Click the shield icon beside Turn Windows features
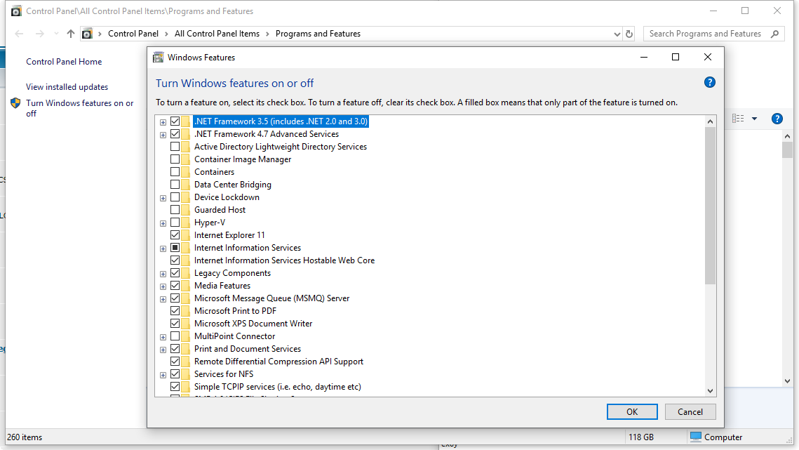 [x=16, y=103]
